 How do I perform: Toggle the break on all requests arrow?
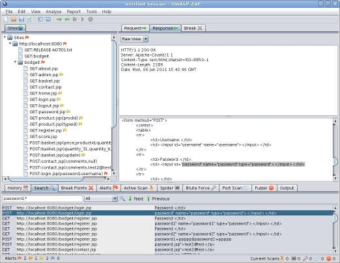(x=59, y=20)
